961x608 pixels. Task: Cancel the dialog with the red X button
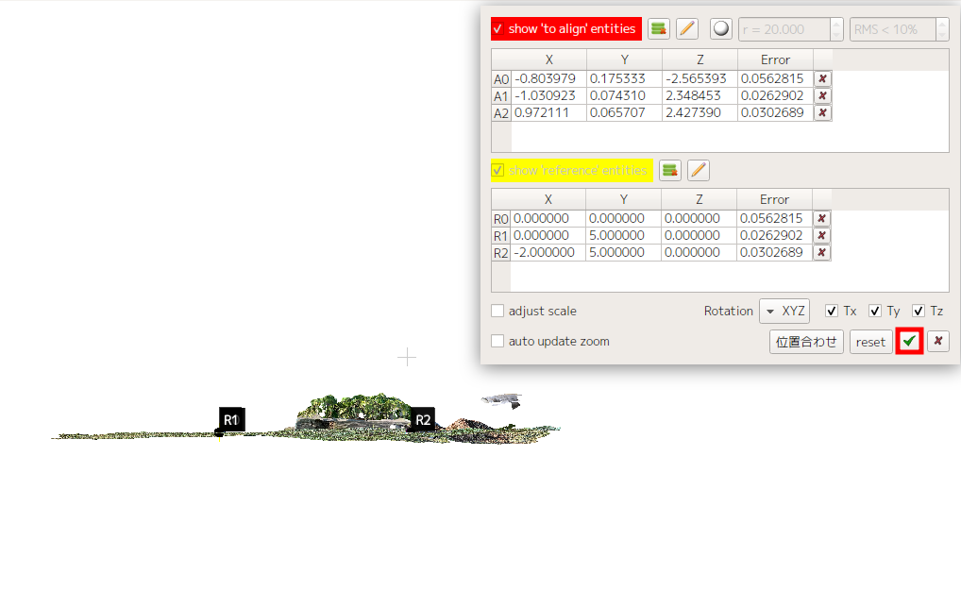coord(937,341)
